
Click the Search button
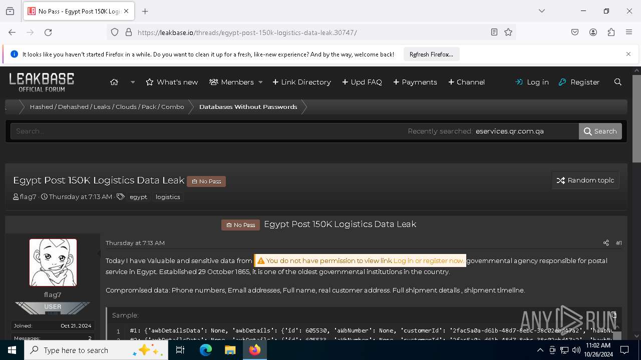pyautogui.click(x=600, y=131)
